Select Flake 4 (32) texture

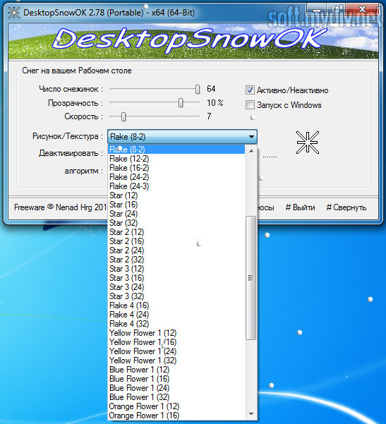click(x=176, y=324)
